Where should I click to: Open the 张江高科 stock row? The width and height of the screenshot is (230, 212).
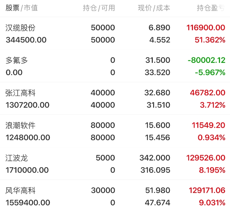click(115, 98)
